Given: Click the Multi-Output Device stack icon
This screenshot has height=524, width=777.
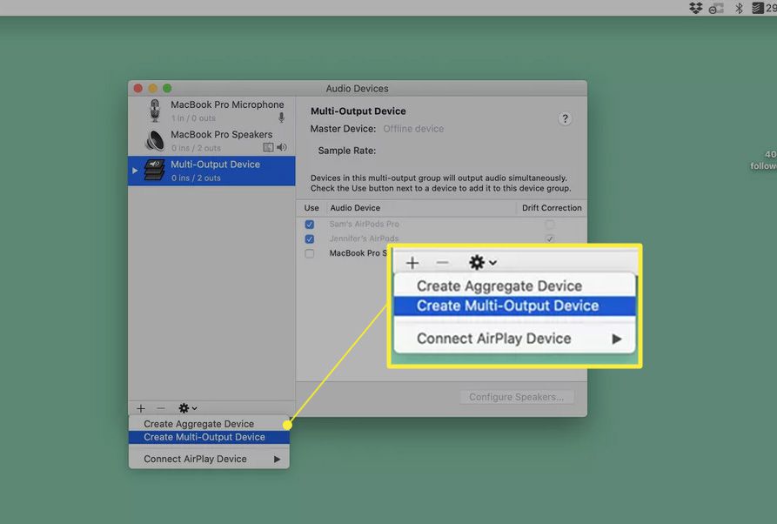Looking at the screenshot, I should point(155,171).
